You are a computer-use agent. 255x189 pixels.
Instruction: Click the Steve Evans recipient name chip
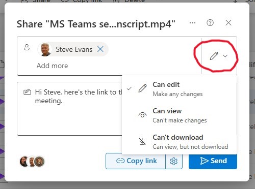point(73,49)
